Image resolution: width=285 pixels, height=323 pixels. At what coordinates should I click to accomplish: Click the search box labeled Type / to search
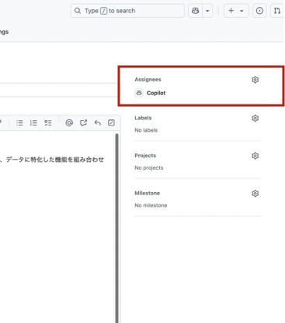pos(127,11)
